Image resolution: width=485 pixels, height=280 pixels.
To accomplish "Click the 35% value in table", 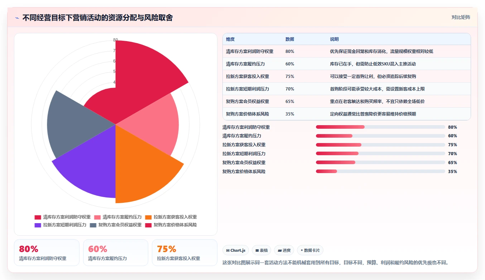I will (290, 114).
